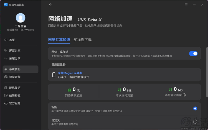
Task: Open 荣耀分享 in the sidebar
Action: pyautogui.click(x=21, y=58)
